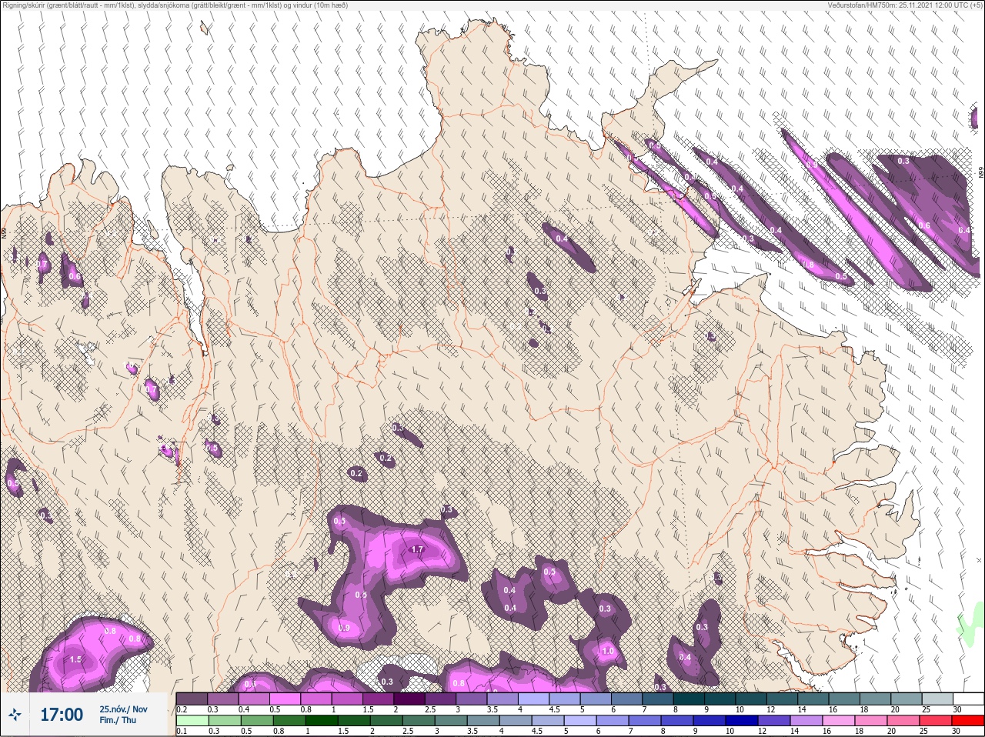Image resolution: width=985 pixels, height=737 pixels.
Task: Click the 1.7 precipitation value on the map
Action: pyautogui.click(x=418, y=550)
